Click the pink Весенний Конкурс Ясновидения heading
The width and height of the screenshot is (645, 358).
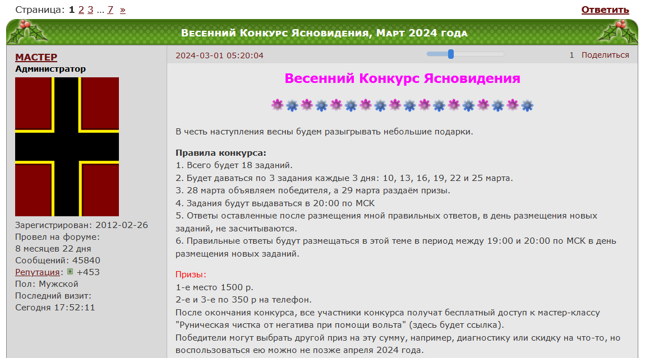(402, 78)
